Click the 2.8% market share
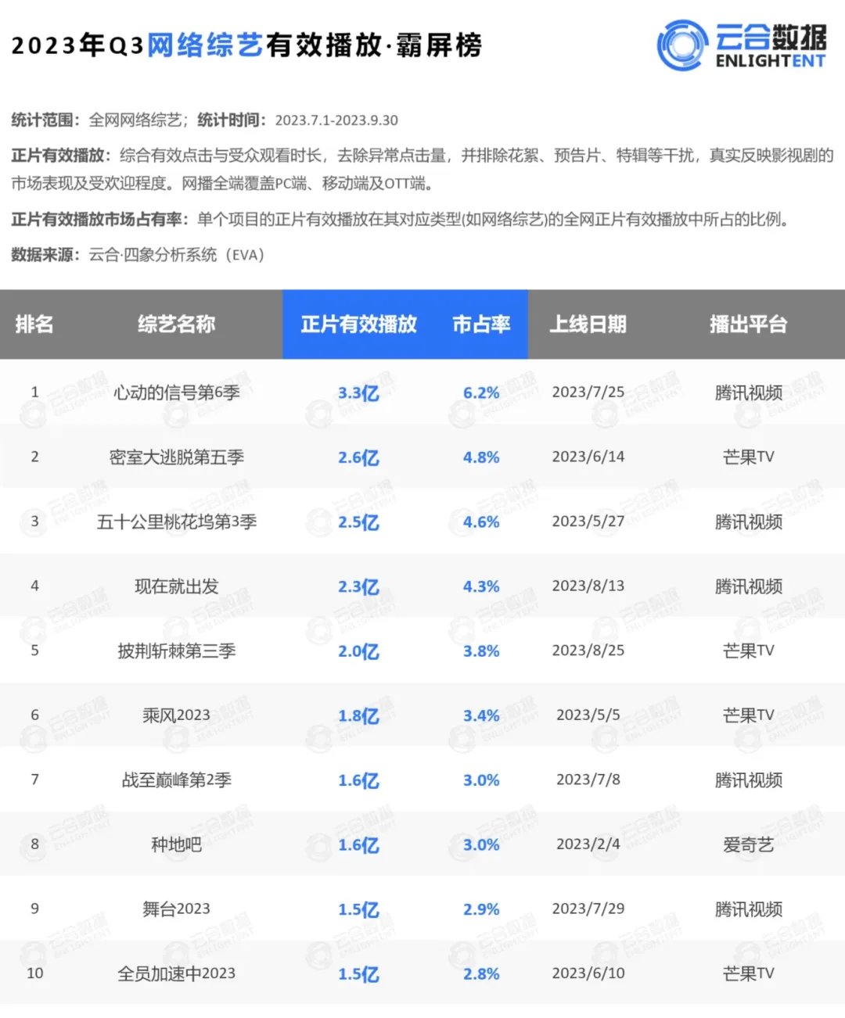 point(481,974)
